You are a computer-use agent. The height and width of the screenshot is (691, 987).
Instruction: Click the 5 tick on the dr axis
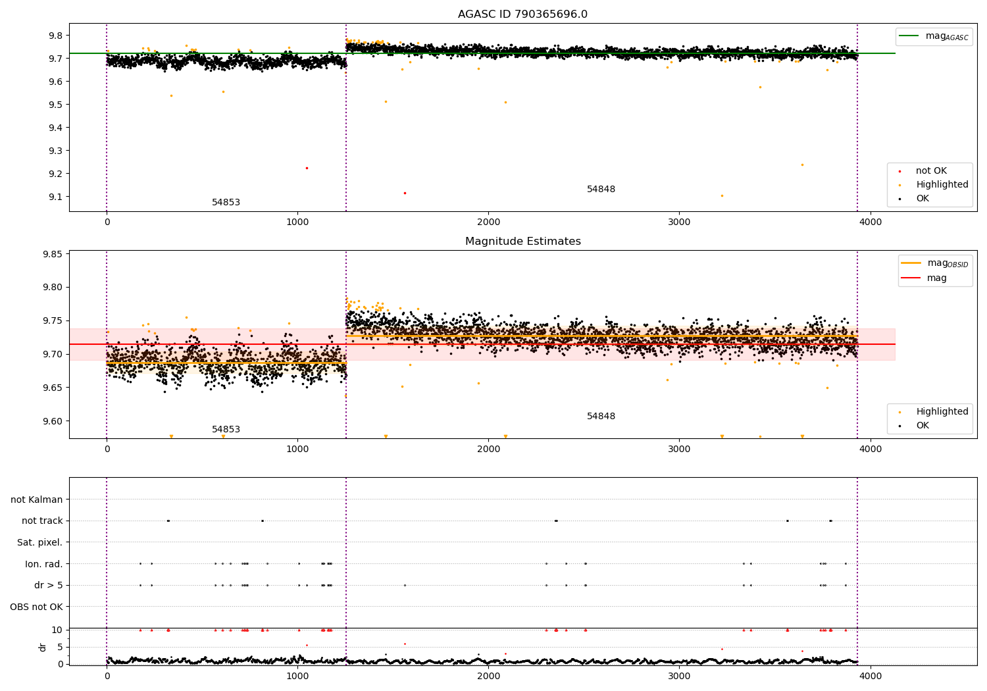click(60, 647)
